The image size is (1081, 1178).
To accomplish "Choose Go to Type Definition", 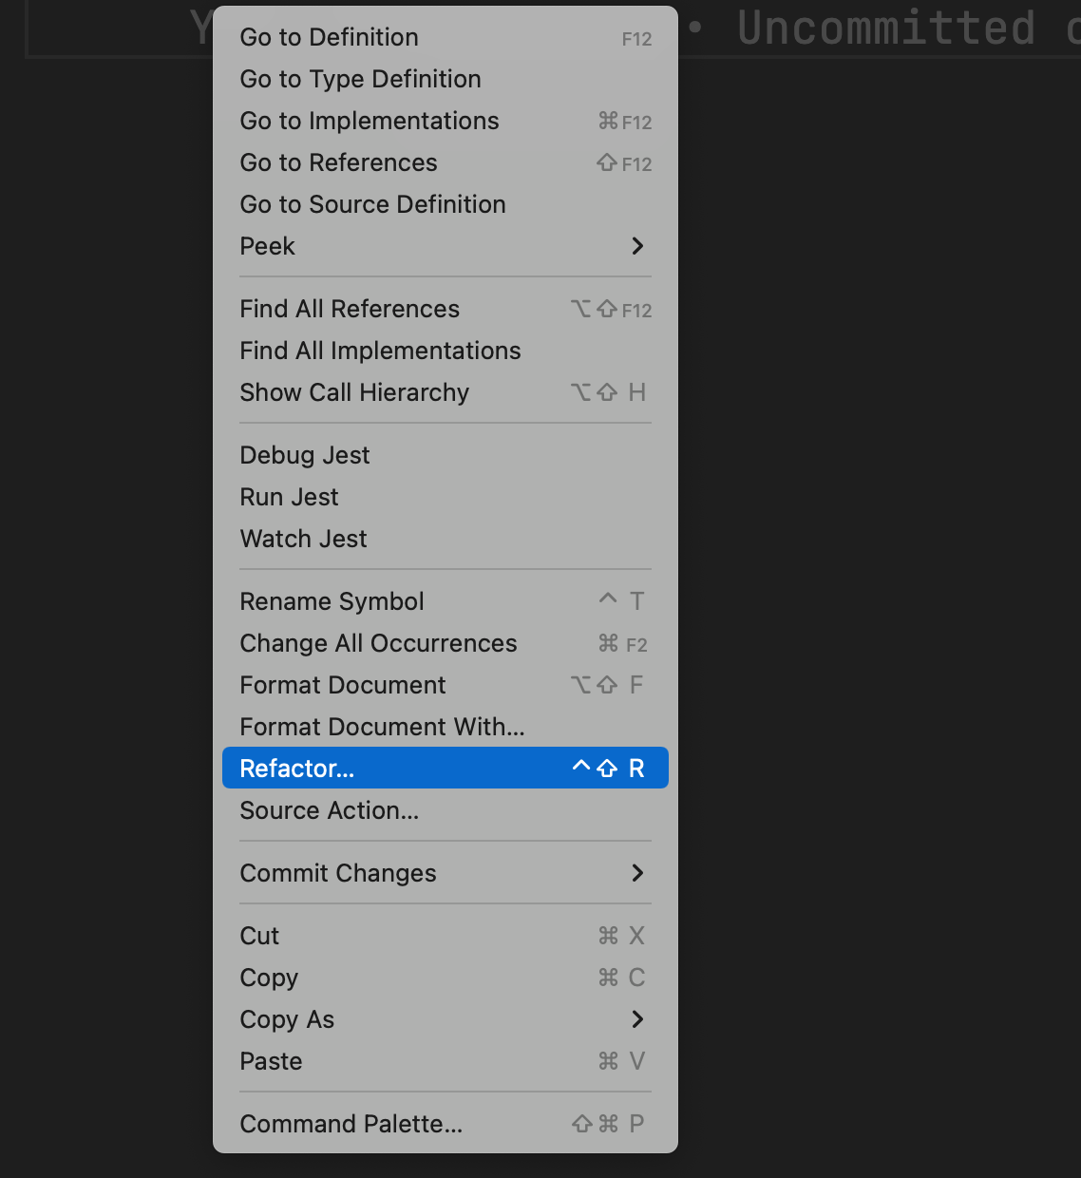I will point(360,79).
